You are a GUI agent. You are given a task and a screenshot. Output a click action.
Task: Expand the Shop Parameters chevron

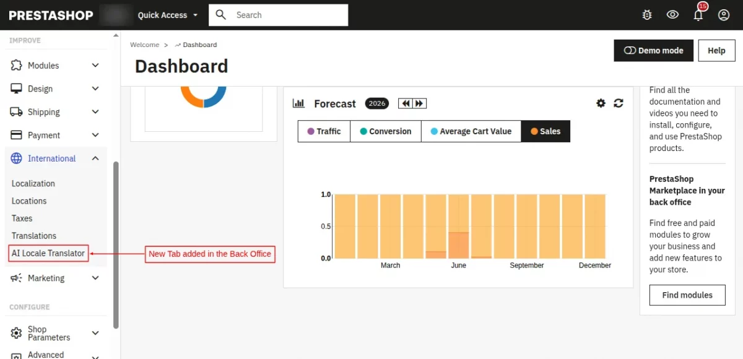point(95,333)
